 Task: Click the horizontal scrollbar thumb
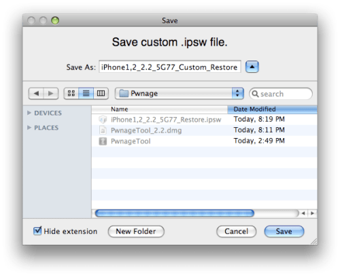[175, 213]
